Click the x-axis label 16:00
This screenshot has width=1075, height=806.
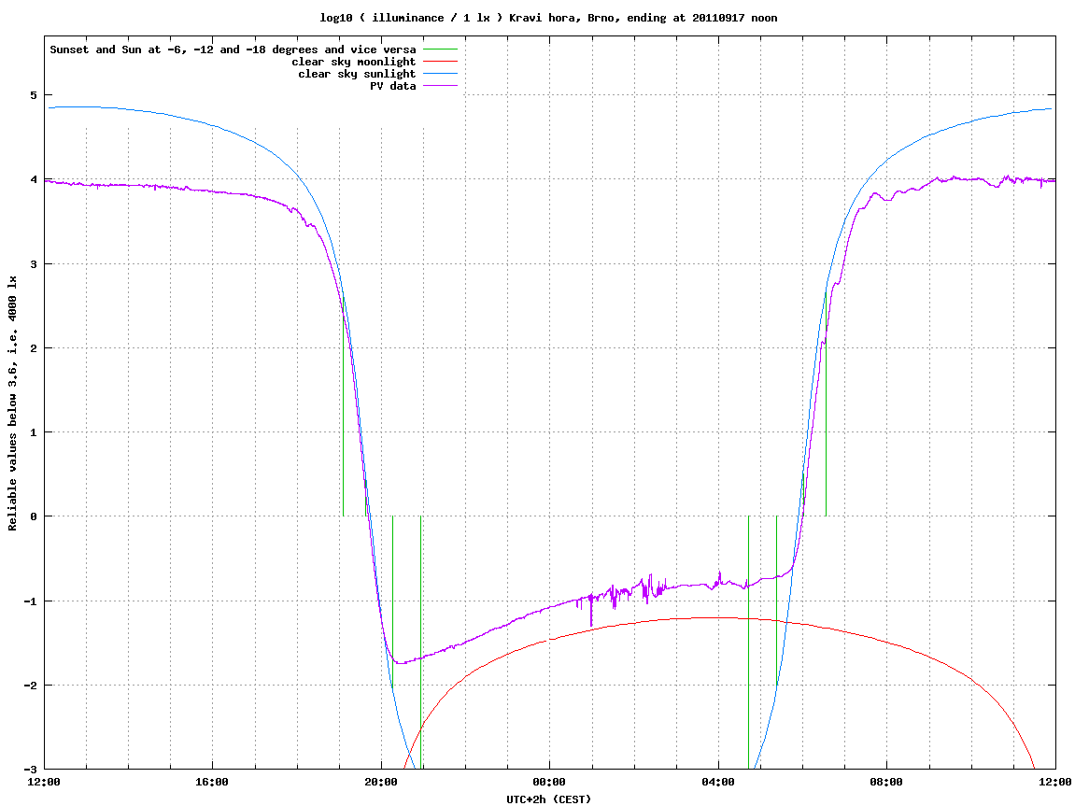(213, 782)
